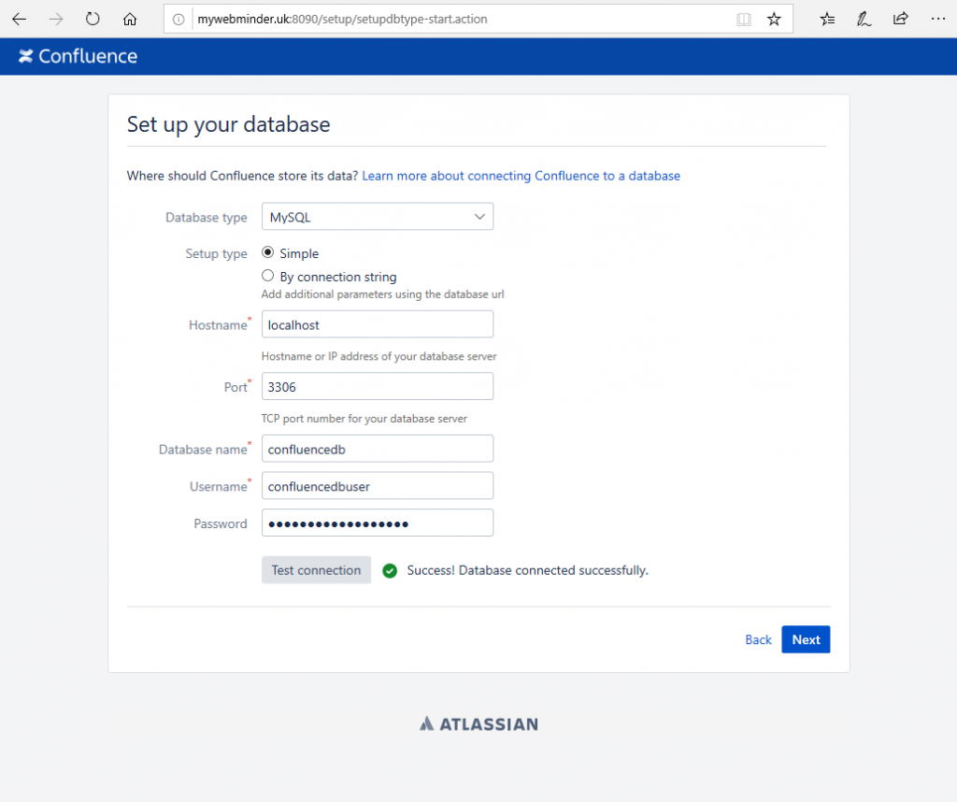Click the browser back arrow
This screenshot has height=802, width=957.
pos(19,19)
